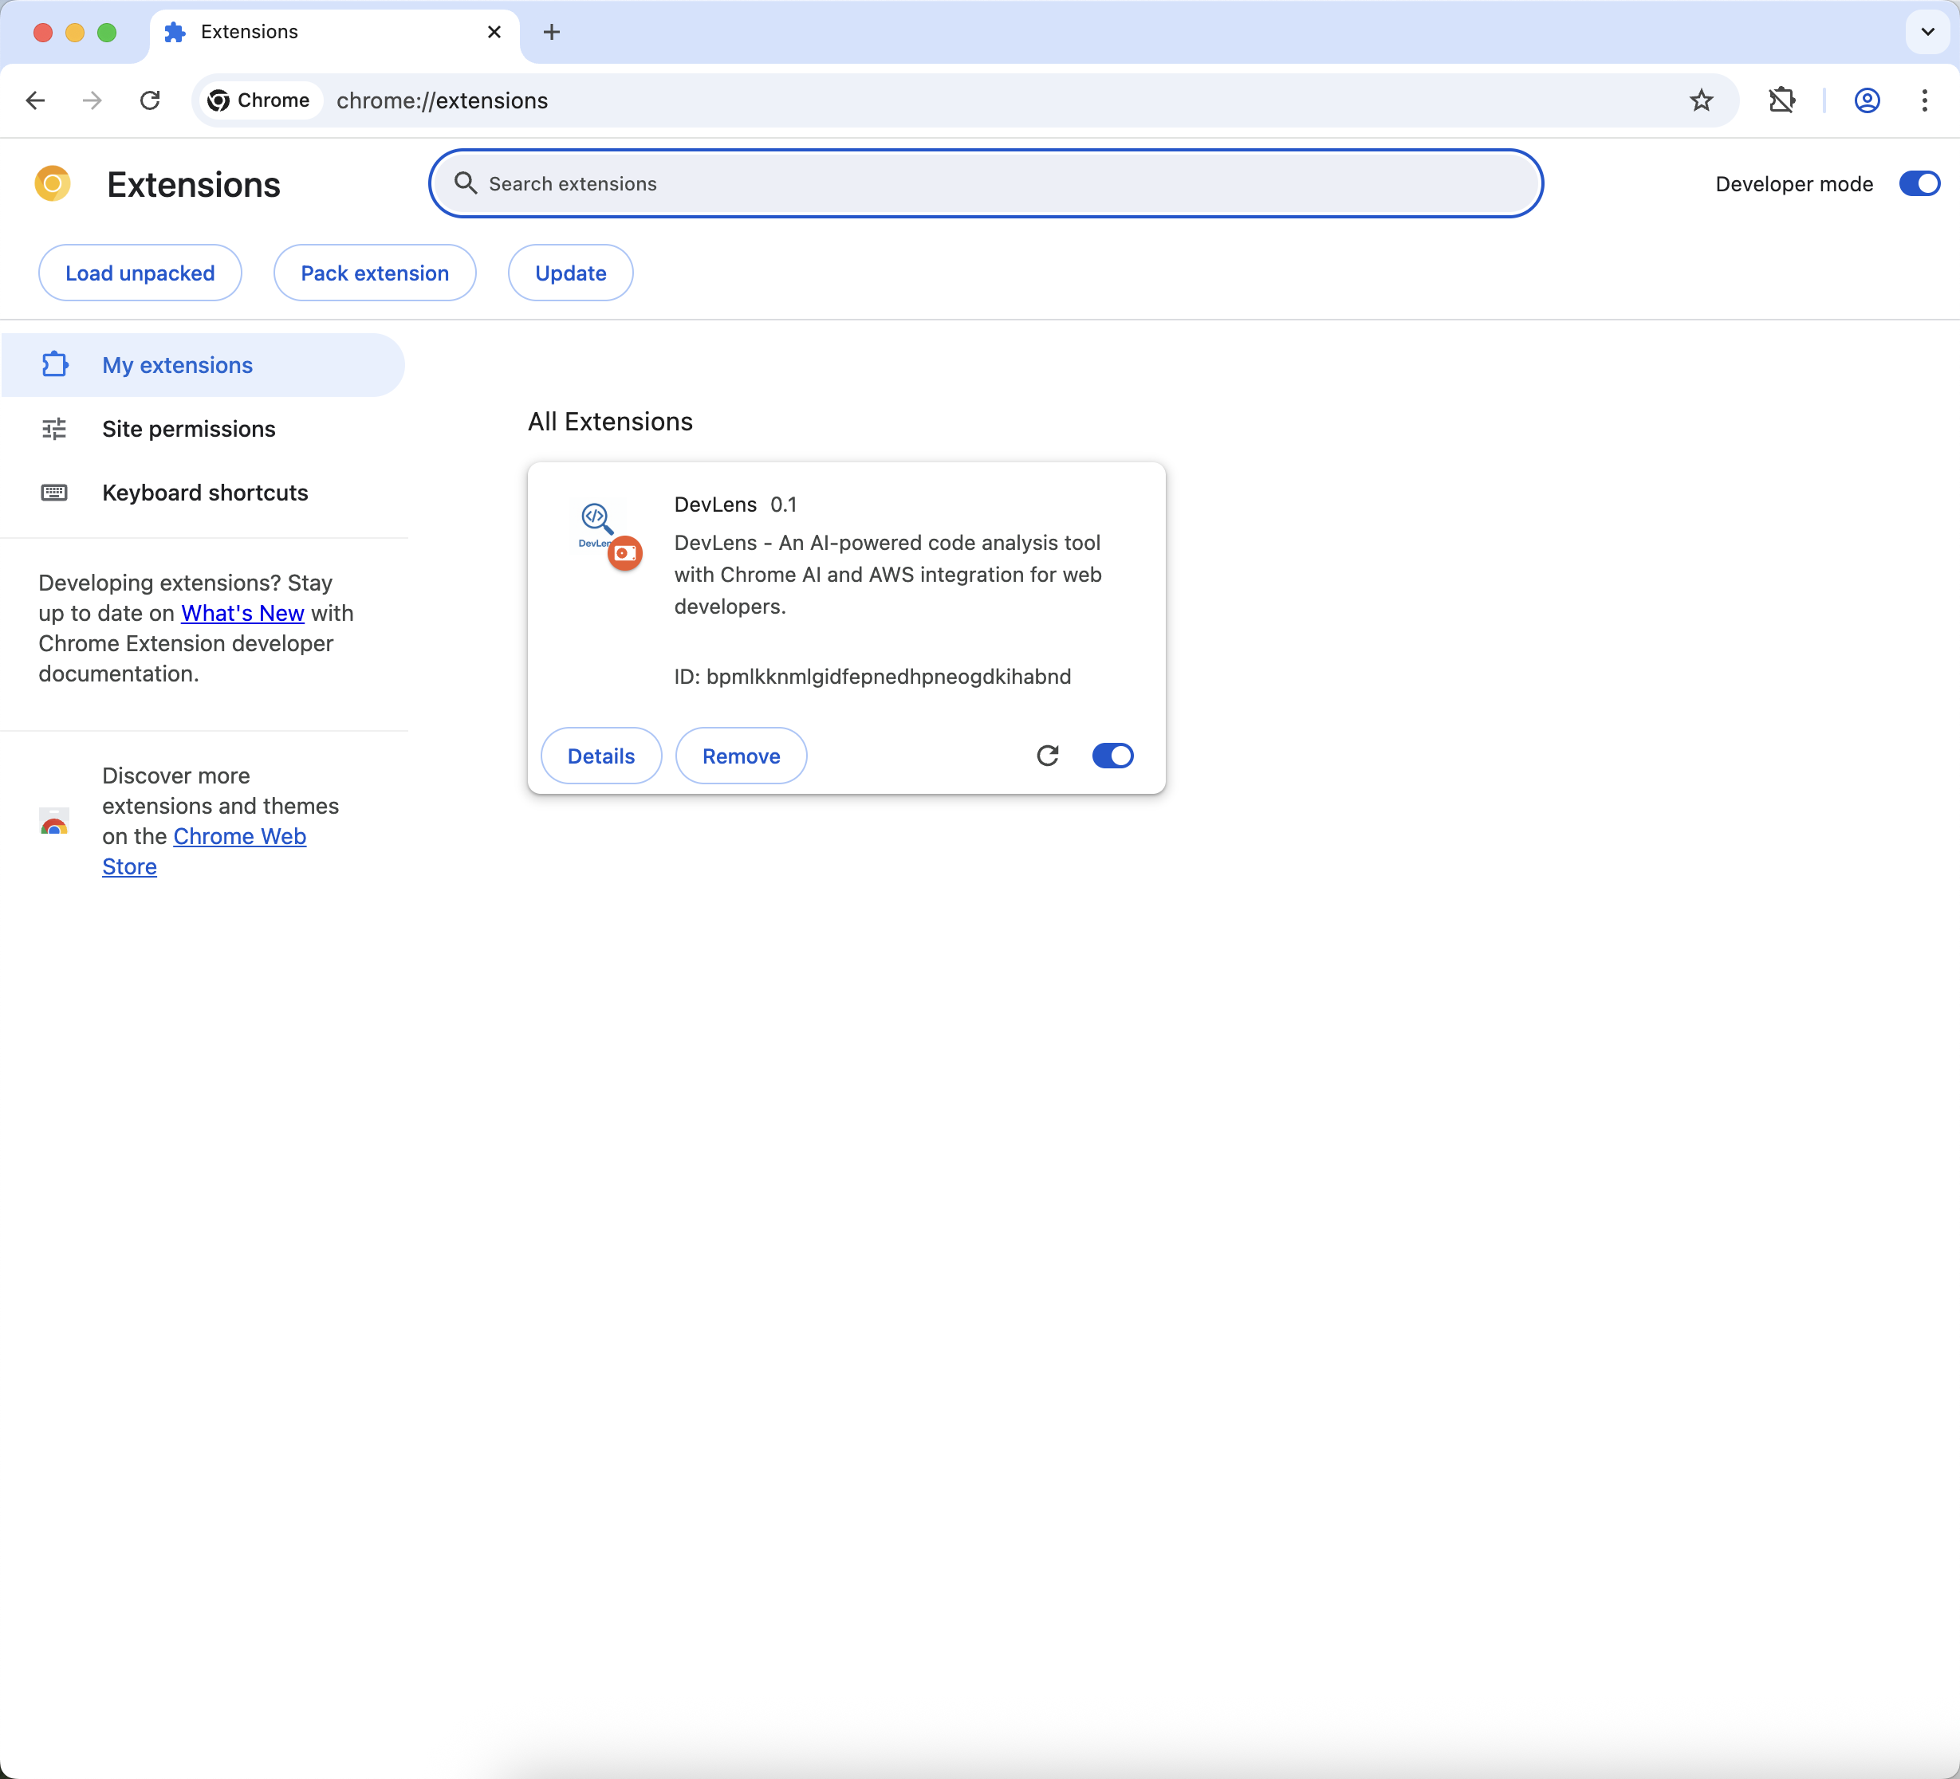1960x1779 pixels.
Task: Open the Chrome profile avatar icon
Action: 1866,100
